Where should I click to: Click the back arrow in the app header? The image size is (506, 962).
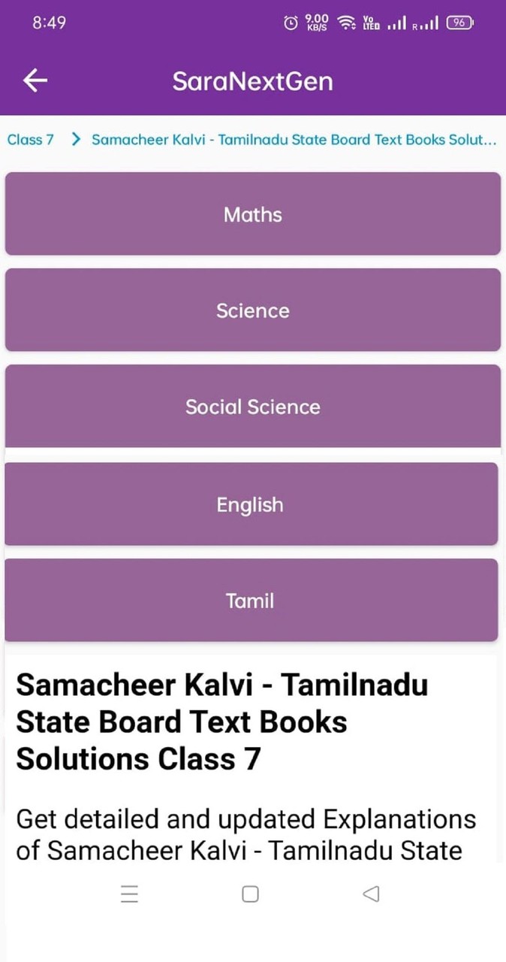click(35, 80)
